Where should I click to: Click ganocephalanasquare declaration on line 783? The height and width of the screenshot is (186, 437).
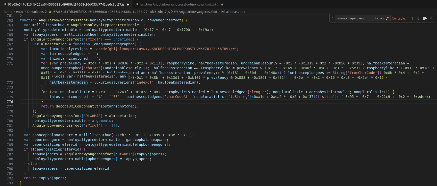pos(53,135)
